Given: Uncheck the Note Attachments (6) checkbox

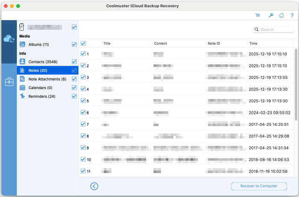Looking at the screenshot, I should 74,79.
